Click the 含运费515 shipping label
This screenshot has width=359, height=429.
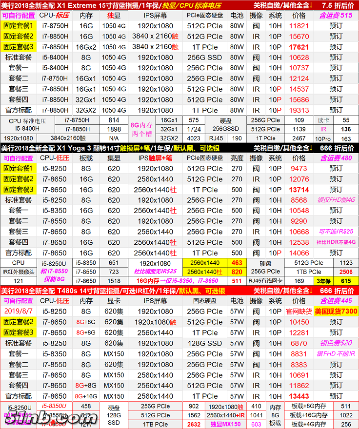336,16
